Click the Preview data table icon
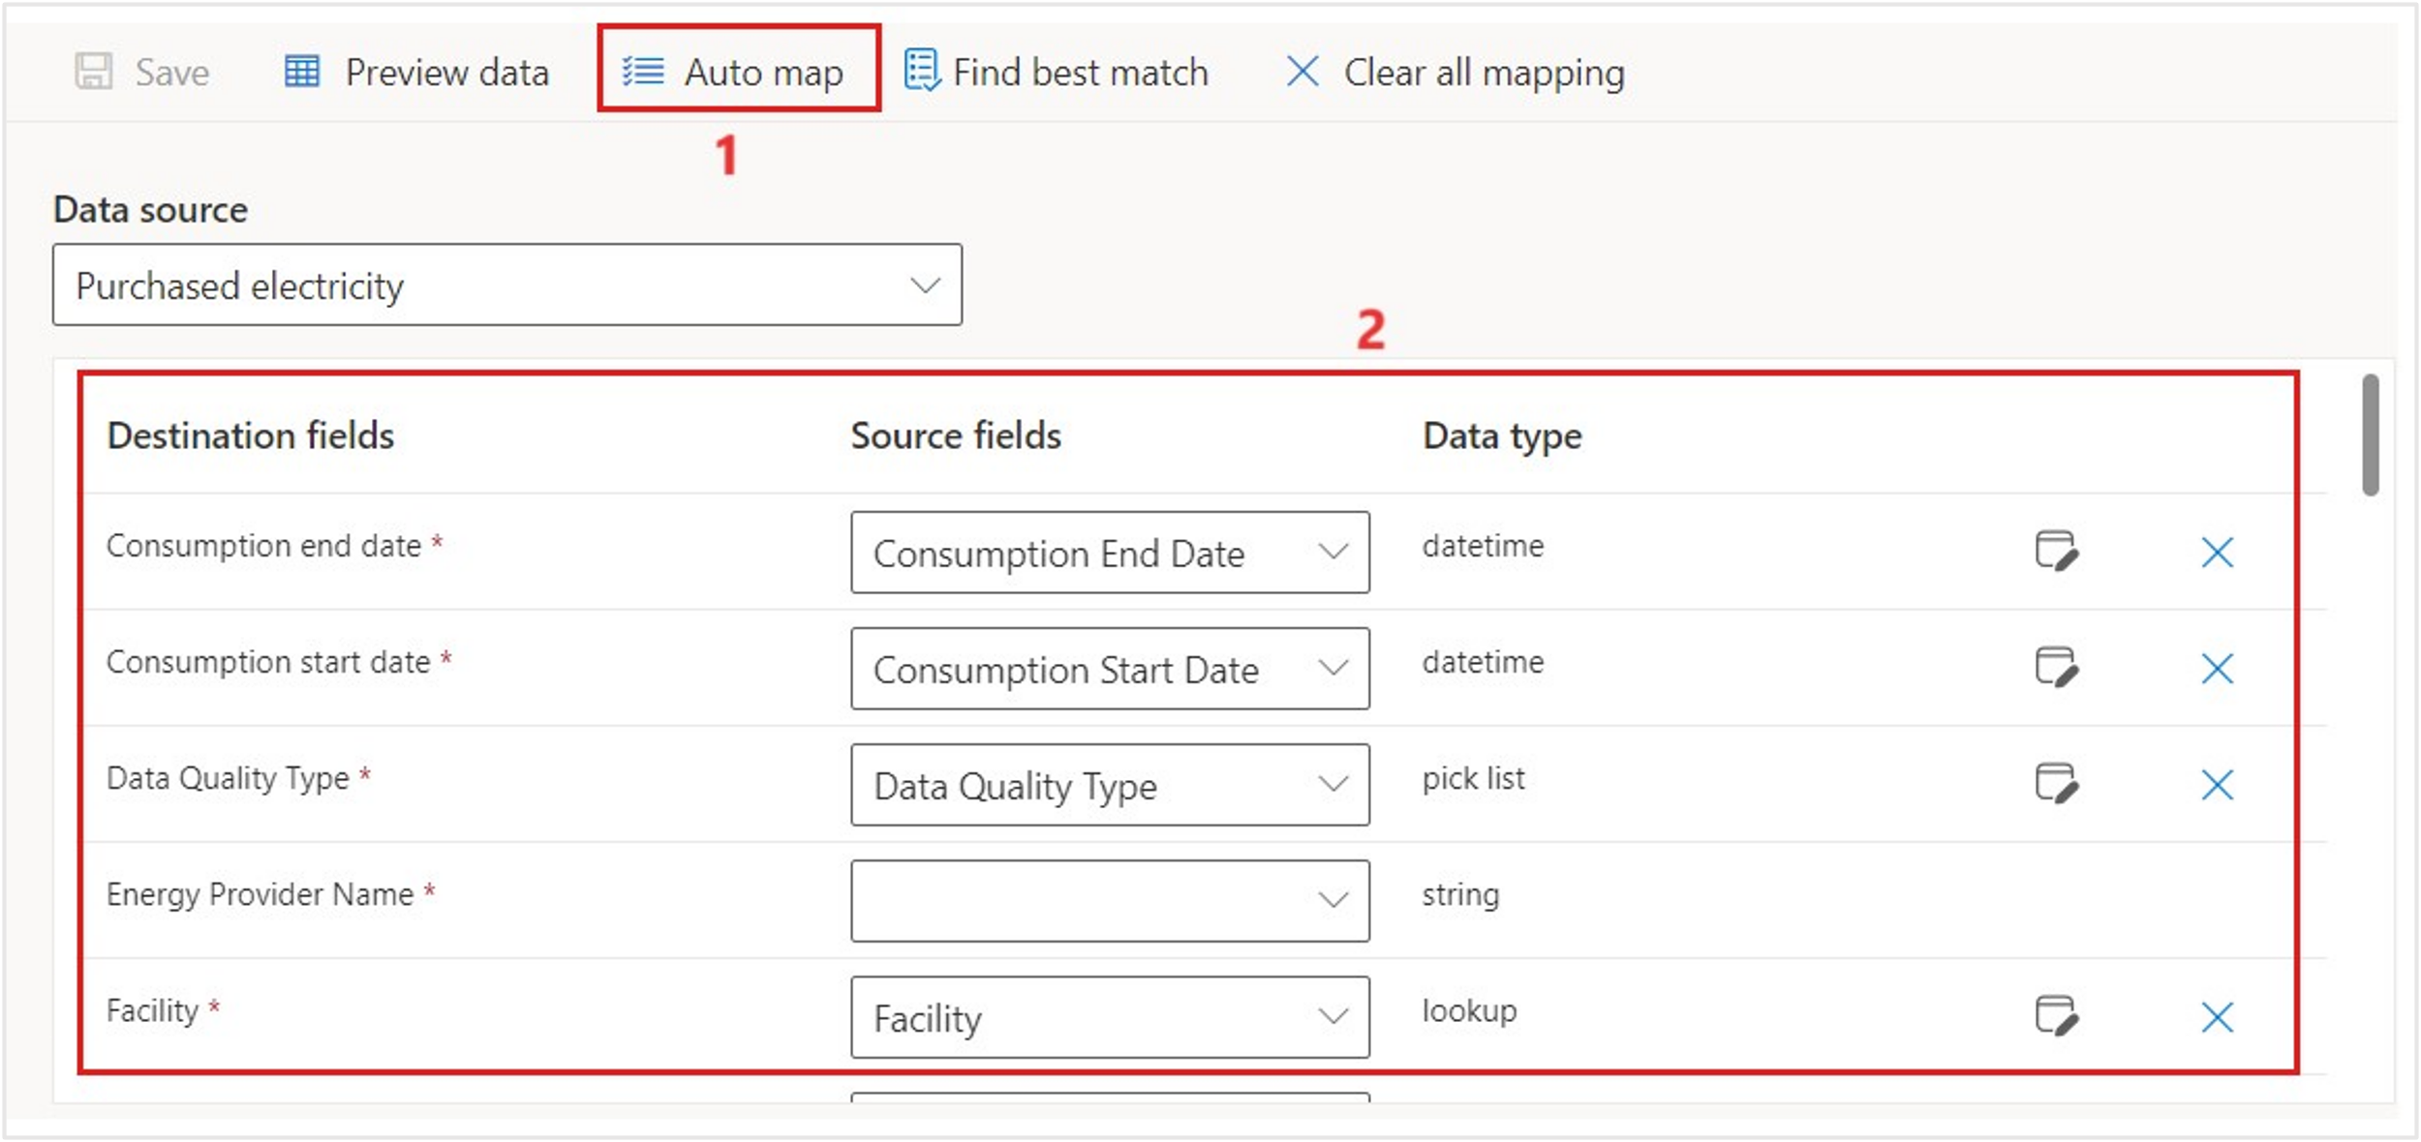Screen dimensions: 2421x1142 pos(301,72)
